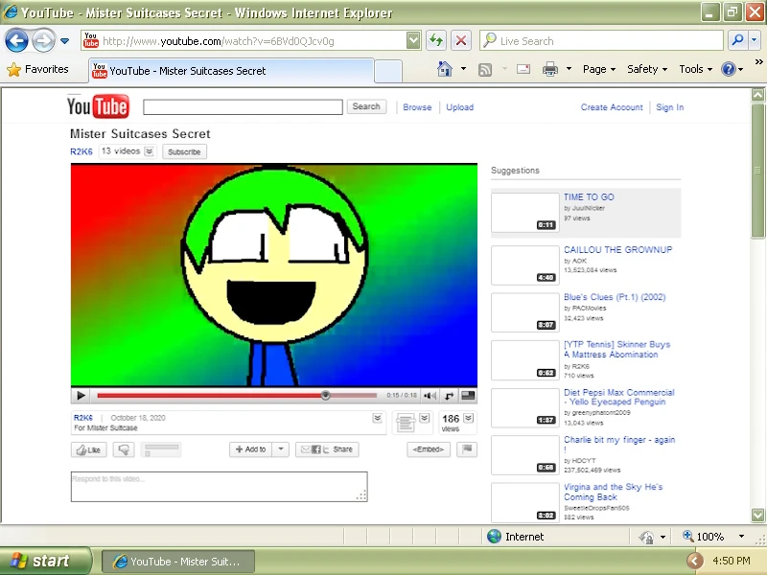Subscribe to R2K6's channel
This screenshot has height=575, width=767.
pyautogui.click(x=184, y=151)
